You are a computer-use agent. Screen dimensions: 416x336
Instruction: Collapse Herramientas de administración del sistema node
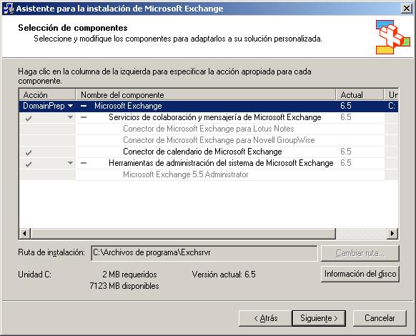click(x=84, y=163)
